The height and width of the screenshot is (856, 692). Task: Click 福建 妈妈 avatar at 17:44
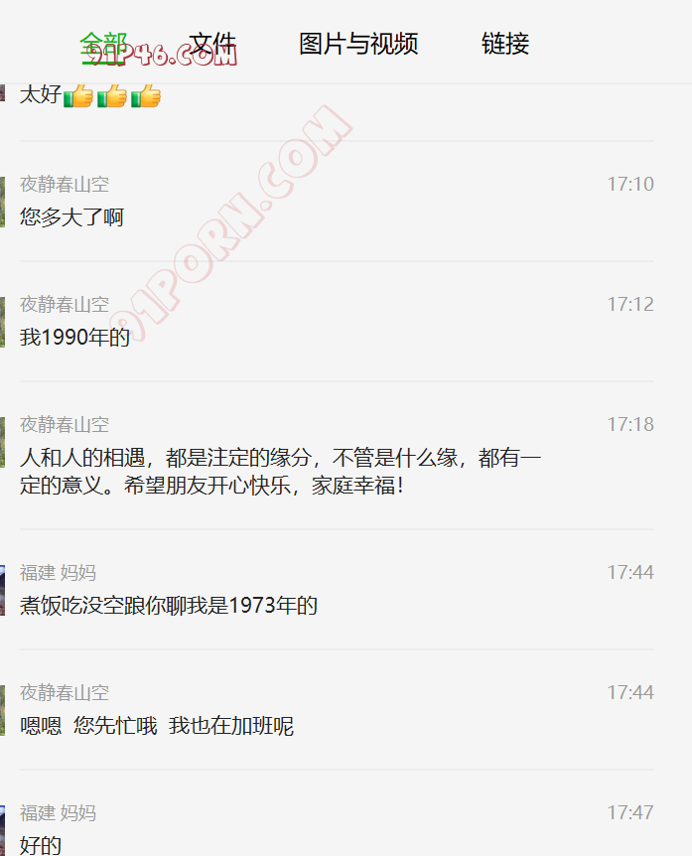tap(2, 590)
